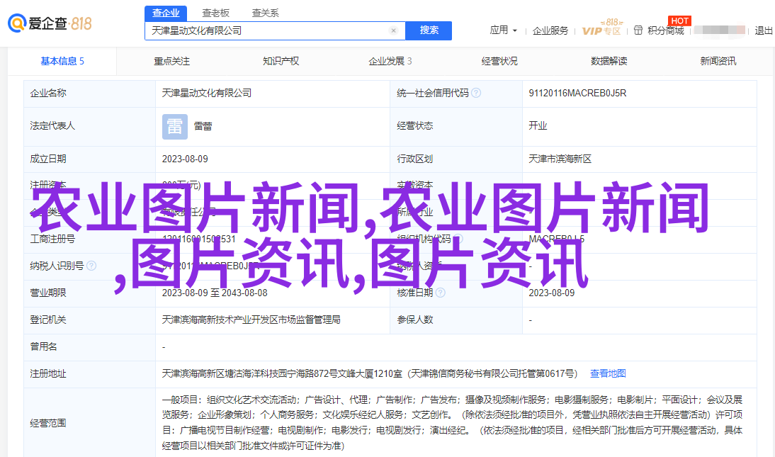The width and height of the screenshot is (775, 457).
Task: Click the 退出 logout link
Action: [x=764, y=30]
